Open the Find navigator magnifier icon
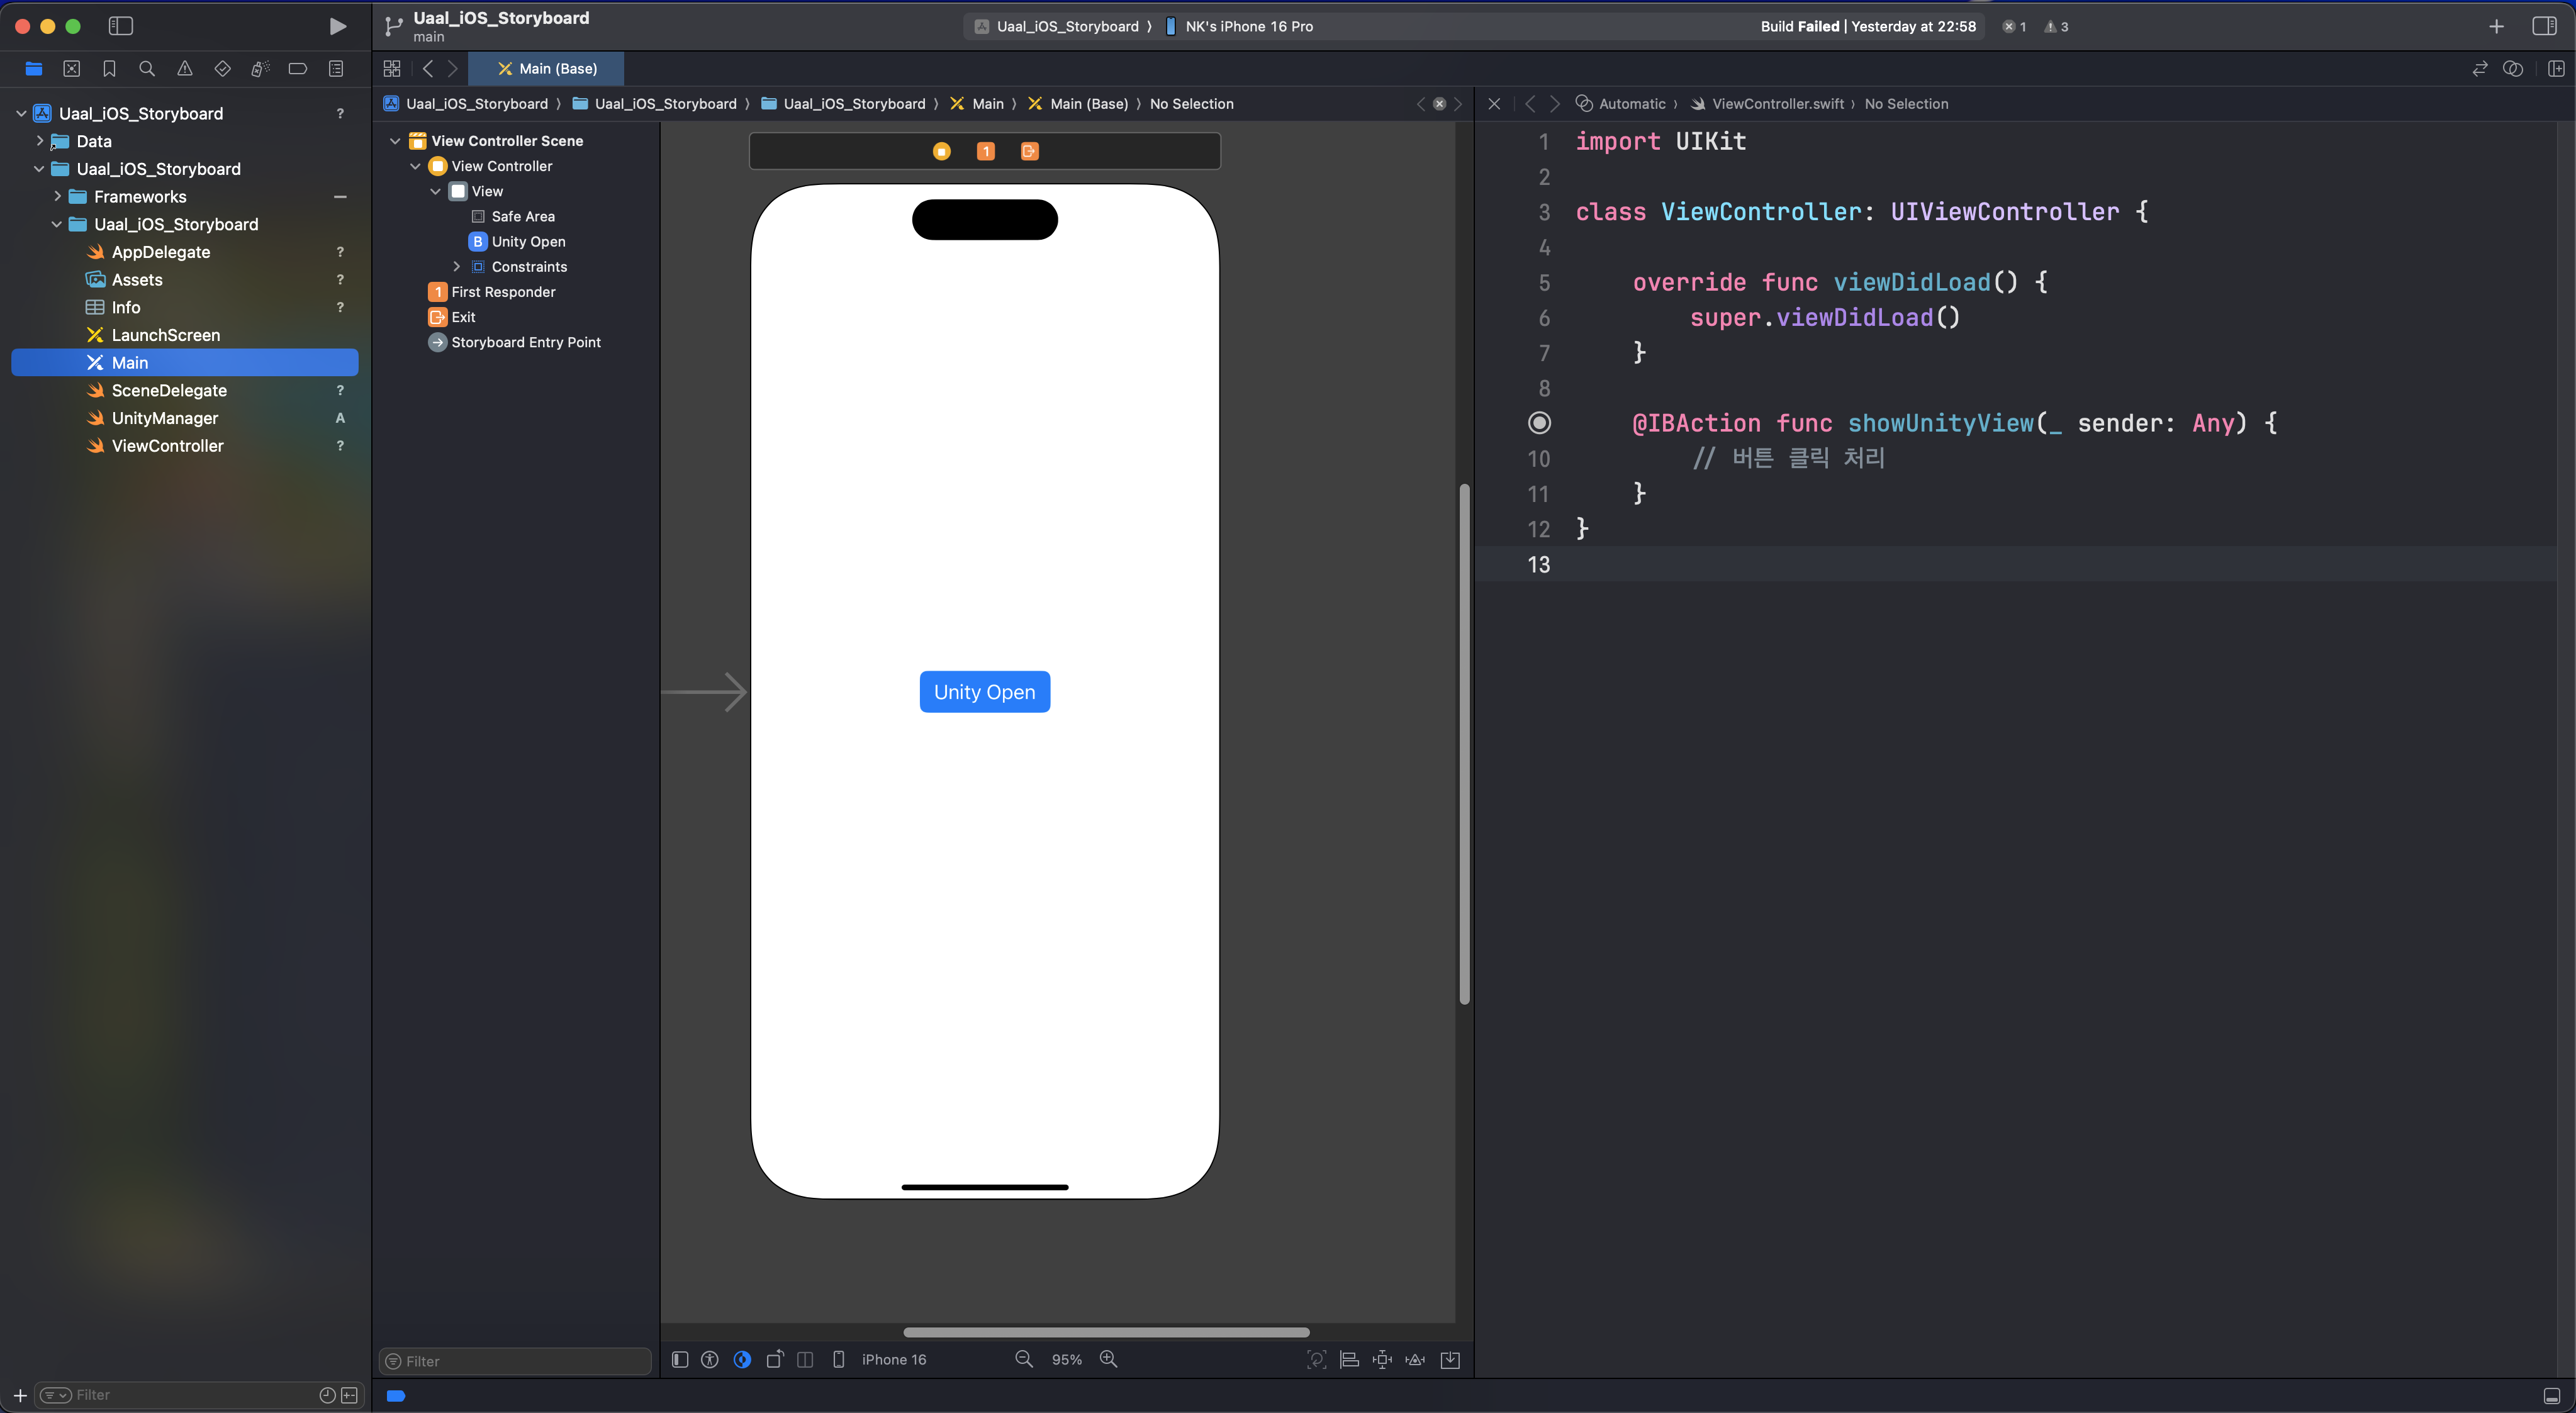The width and height of the screenshot is (2576, 1413). [x=147, y=69]
